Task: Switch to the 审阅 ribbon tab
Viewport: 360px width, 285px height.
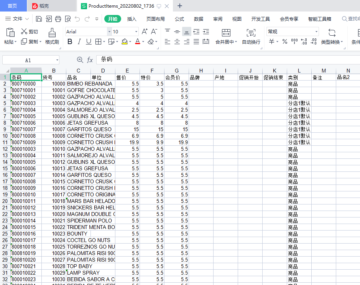Action: [x=218, y=19]
